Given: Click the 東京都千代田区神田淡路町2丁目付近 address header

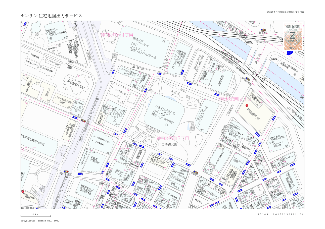Looking at the screenshot, I should (285, 12).
